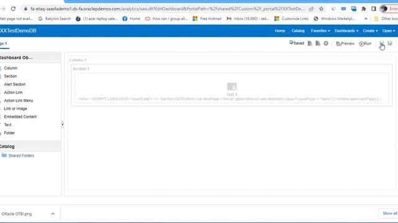Screen dimensions: 398x223
Task: Expand the Favorites dropdown menu
Action: pyautogui.click(x=320, y=30)
